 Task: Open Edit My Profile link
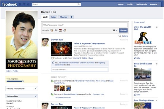[12, 71]
